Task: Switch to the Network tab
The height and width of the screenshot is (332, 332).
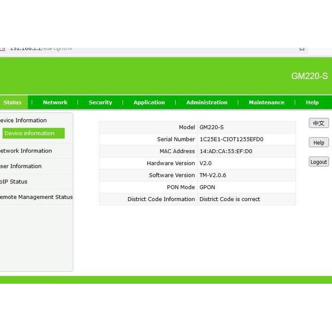Action: (x=55, y=102)
